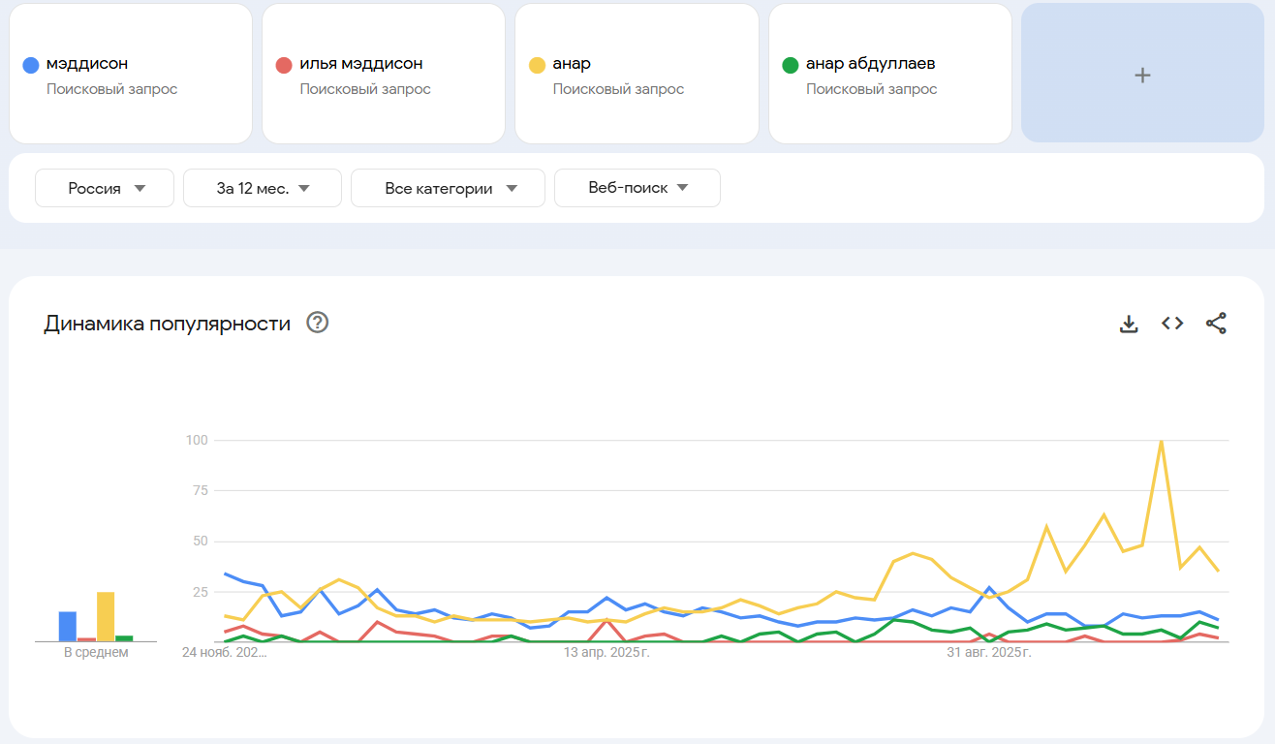Click the plus icon to add comparison
Image resolution: width=1275 pixels, height=744 pixels.
(x=1142, y=75)
